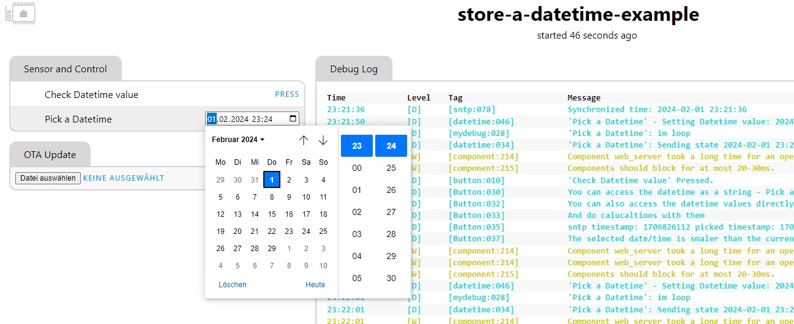Image resolution: width=794 pixels, height=324 pixels.
Task: Go to previous month with up arrow
Action: click(304, 140)
